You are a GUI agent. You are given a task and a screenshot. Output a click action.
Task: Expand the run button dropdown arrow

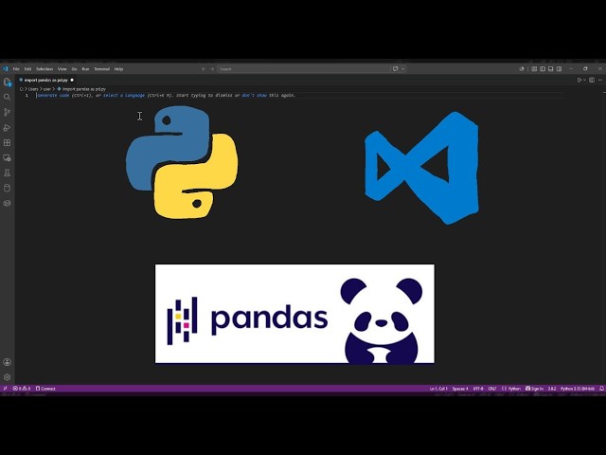(x=584, y=80)
